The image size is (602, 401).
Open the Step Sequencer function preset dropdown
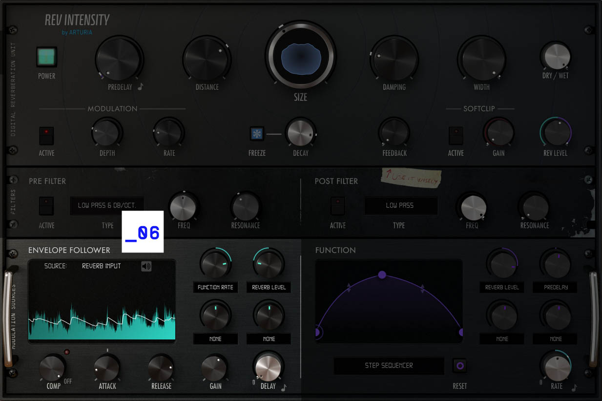[x=389, y=365]
